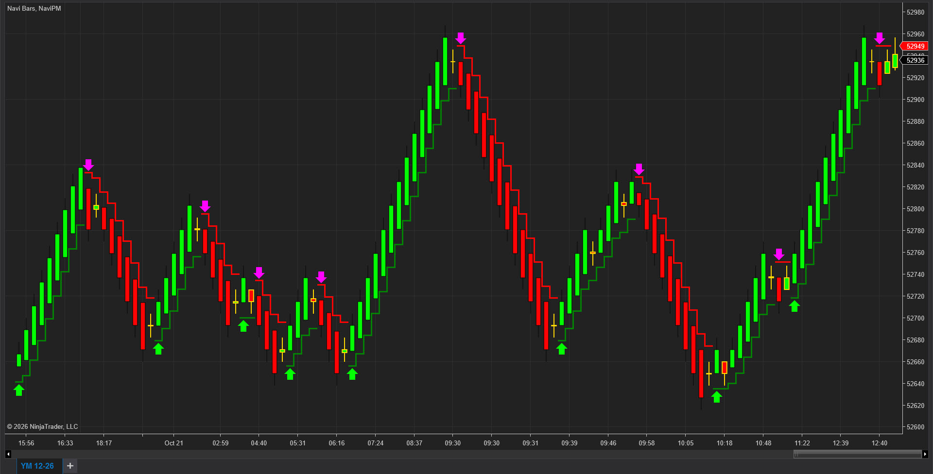Click the magenta down arrow near 09:58
Screen dimensions: 933x474
639,169
